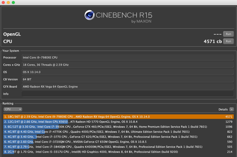The image size is (237, 157).
Task: Click the score 822 in ranking list
Action: click(x=230, y=132)
